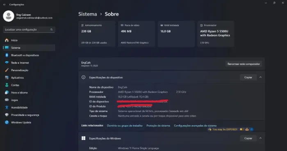
Task: Select the Caneta e toque value text
Action: 157,116
